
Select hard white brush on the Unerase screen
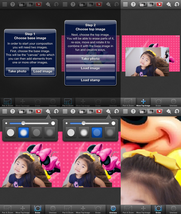[x=71, y=133]
